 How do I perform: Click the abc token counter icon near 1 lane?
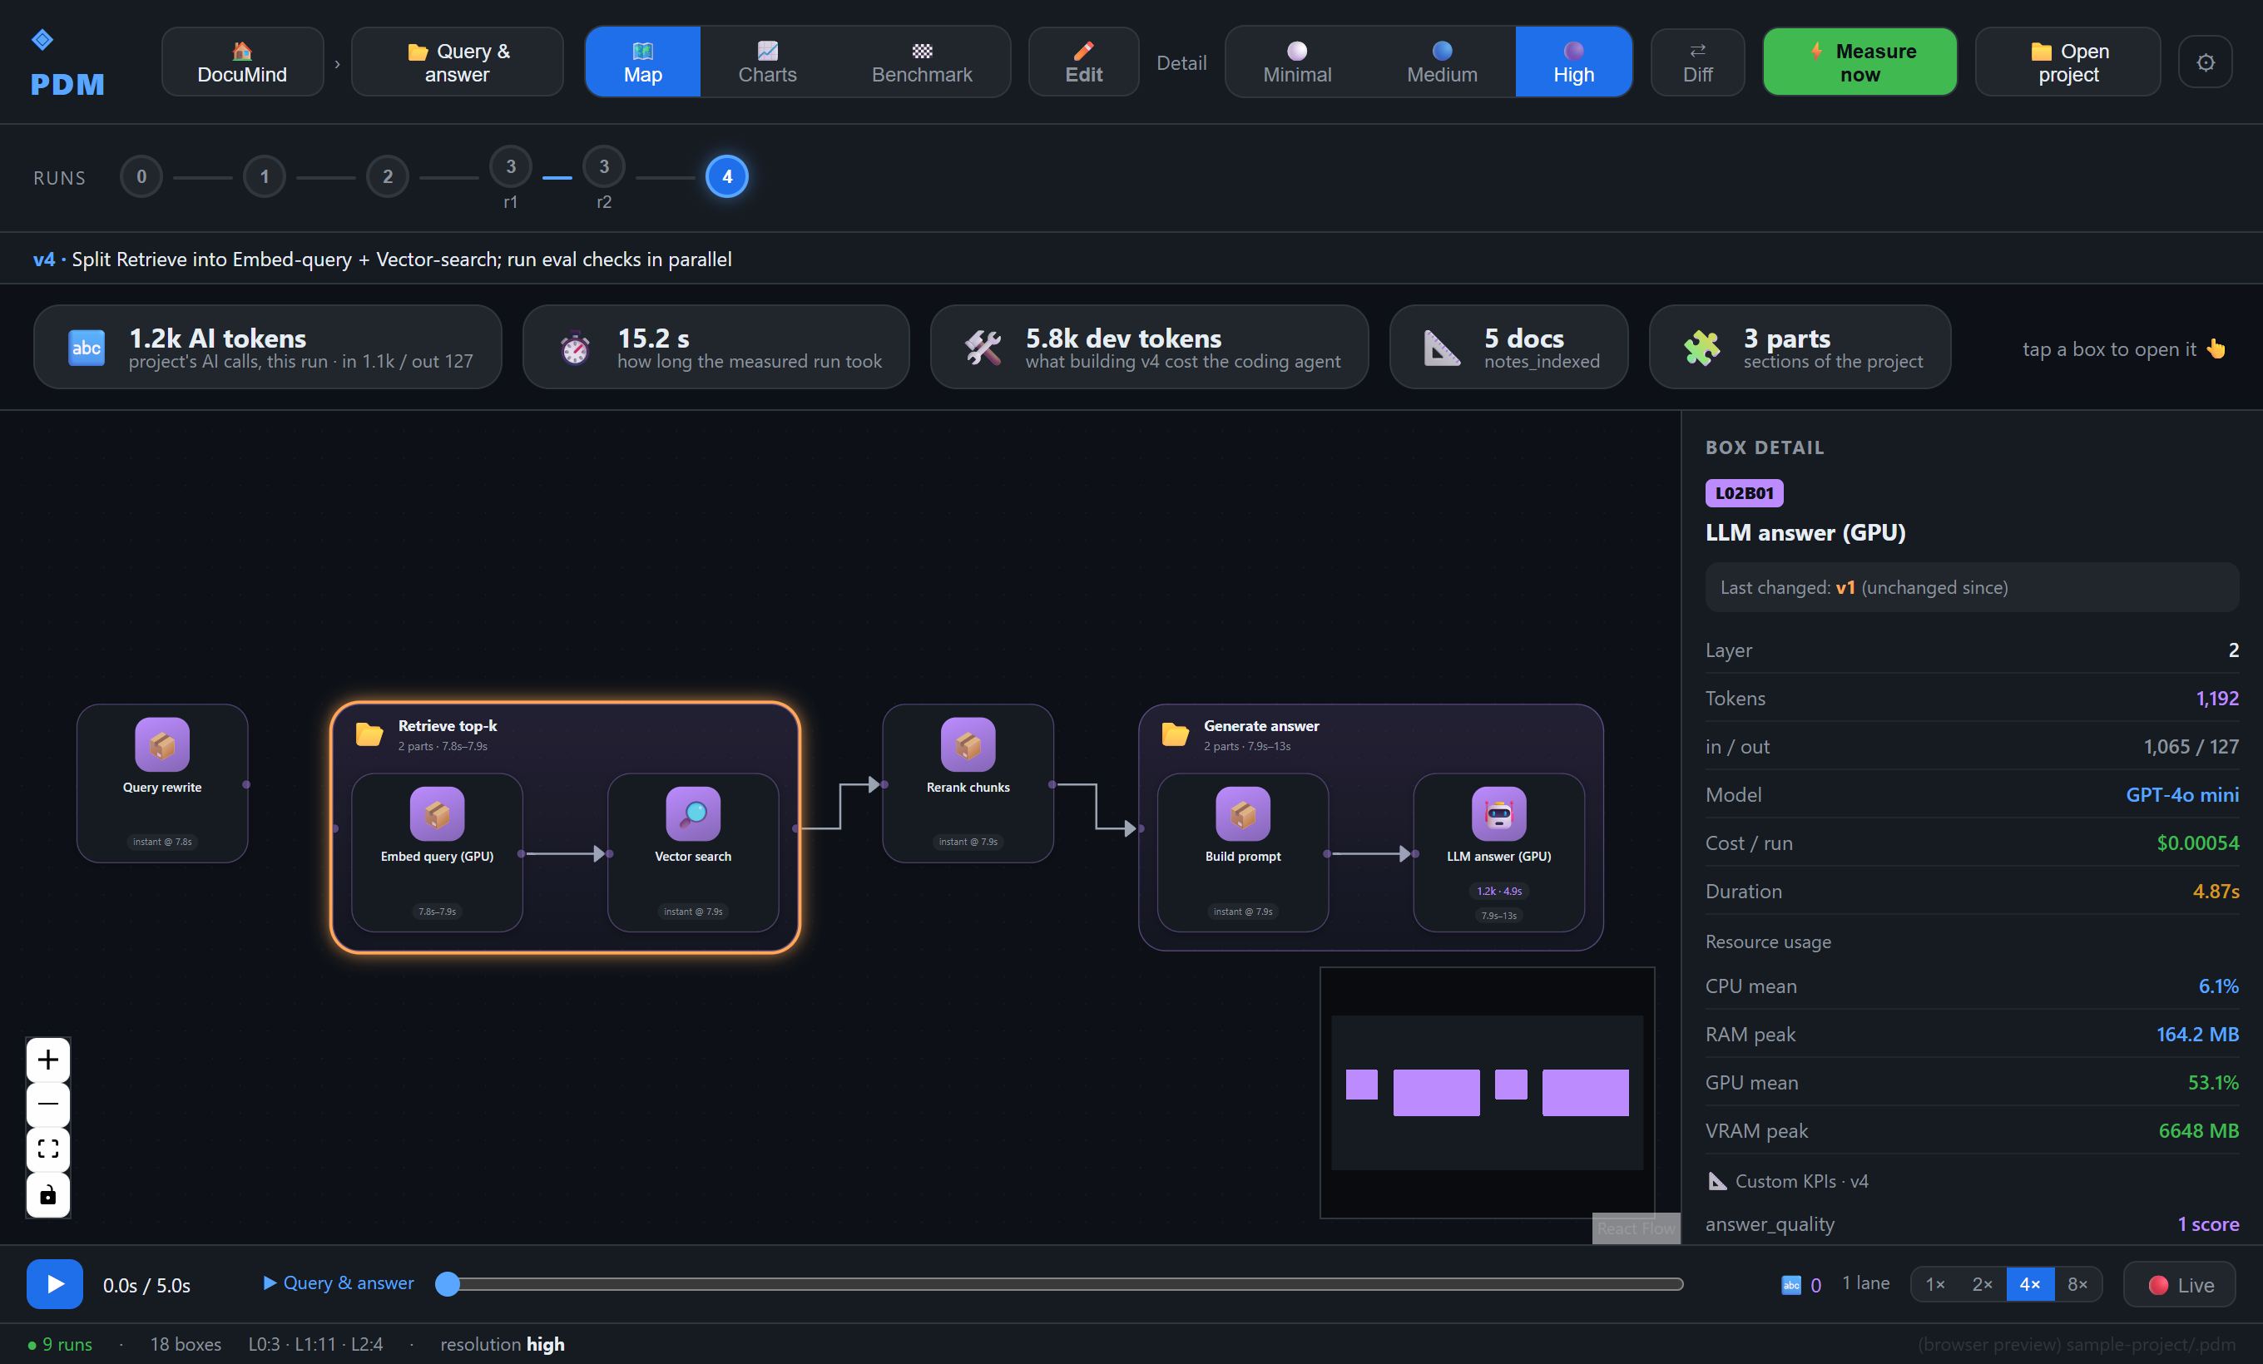click(1791, 1285)
